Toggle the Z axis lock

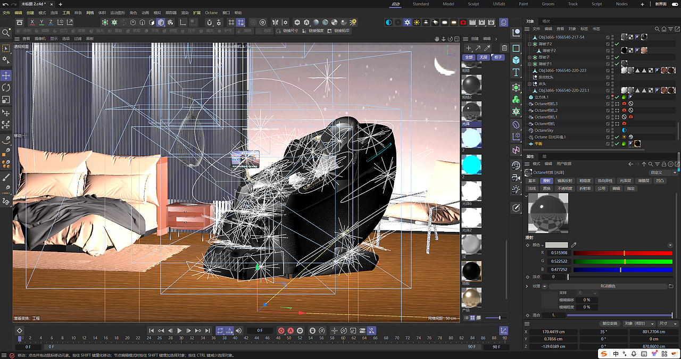(51, 22)
